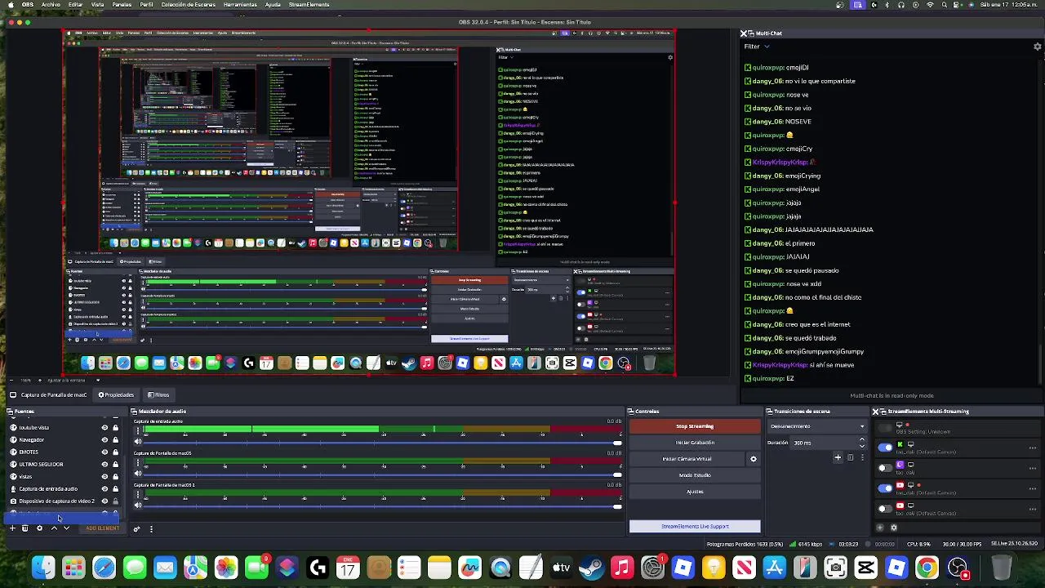Open Filtros for the selected source
This screenshot has height=588, width=1045.
(x=158, y=395)
